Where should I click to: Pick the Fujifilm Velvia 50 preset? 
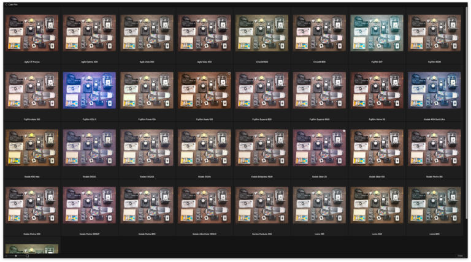coord(377,90)
